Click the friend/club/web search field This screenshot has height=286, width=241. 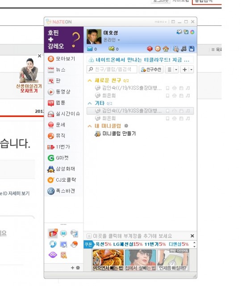click(x=112, y=69)
